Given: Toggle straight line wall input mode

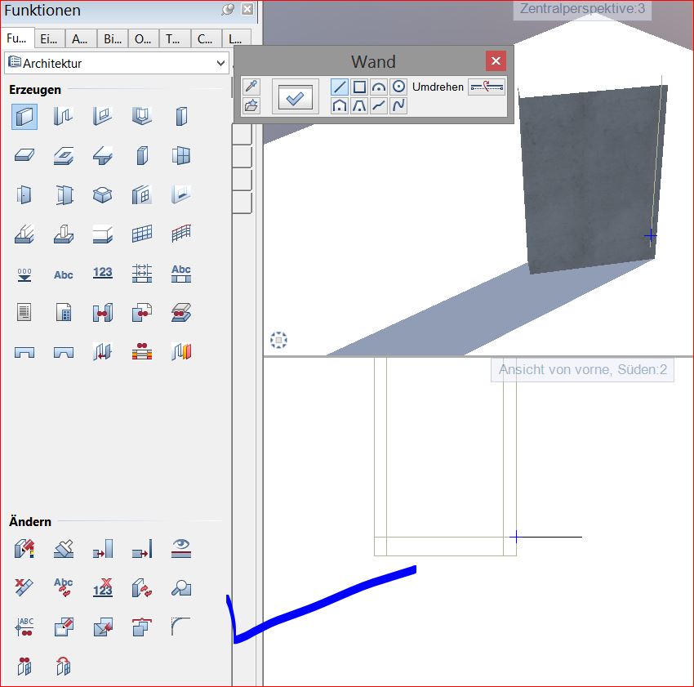Looking at the screenshot, I should (340, 87).
